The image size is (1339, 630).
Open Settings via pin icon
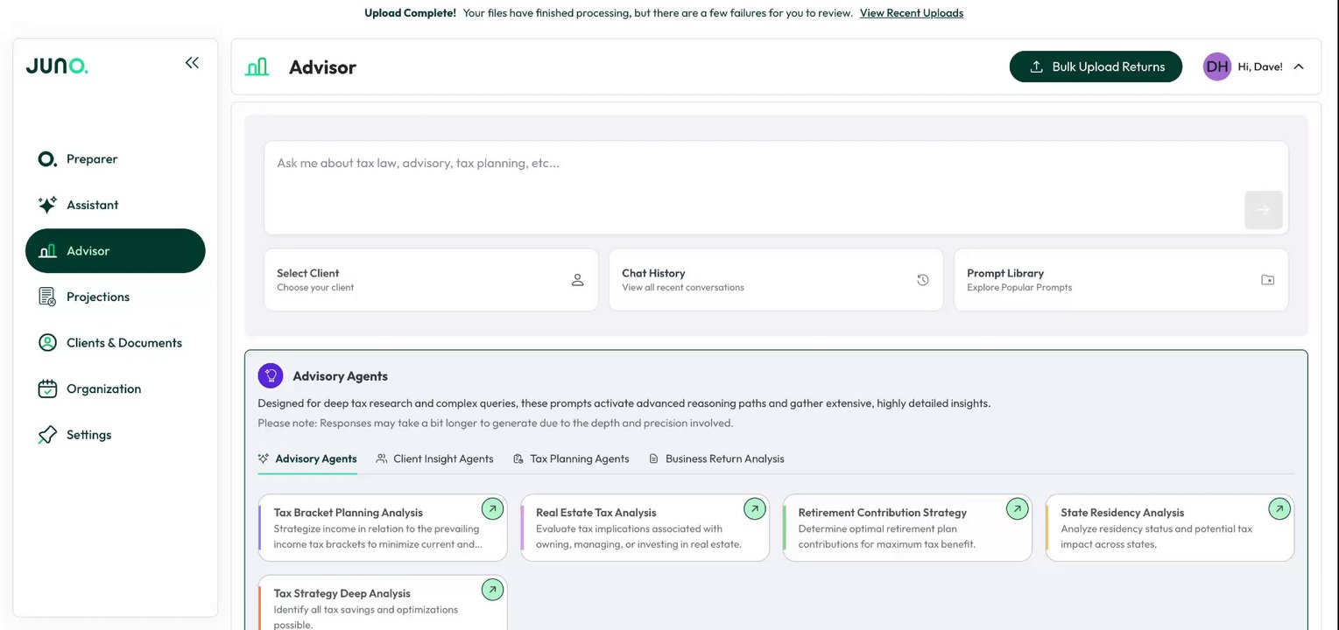point(47,435)
